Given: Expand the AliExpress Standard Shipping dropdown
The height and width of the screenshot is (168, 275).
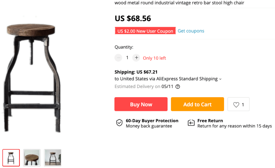Looking at the screenshot, I should point(220,79).
